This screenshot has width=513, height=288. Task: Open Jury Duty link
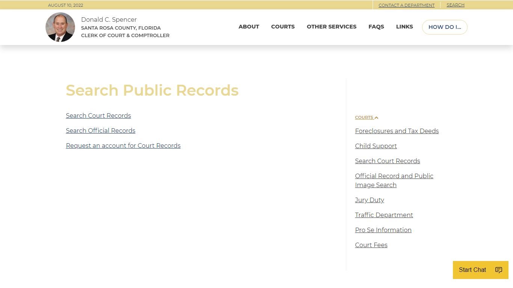[x=370, y=200]
